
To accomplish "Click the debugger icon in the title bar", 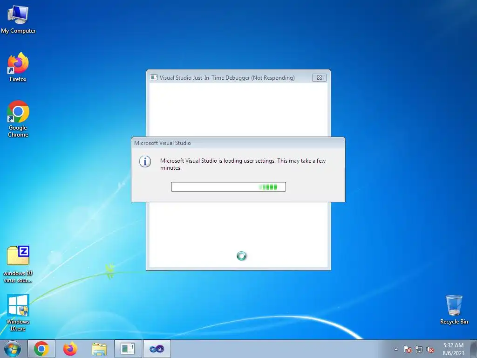I will [x=154, y=78].
